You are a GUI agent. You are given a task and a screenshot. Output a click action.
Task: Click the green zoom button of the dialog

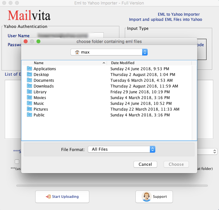point(38,41)
